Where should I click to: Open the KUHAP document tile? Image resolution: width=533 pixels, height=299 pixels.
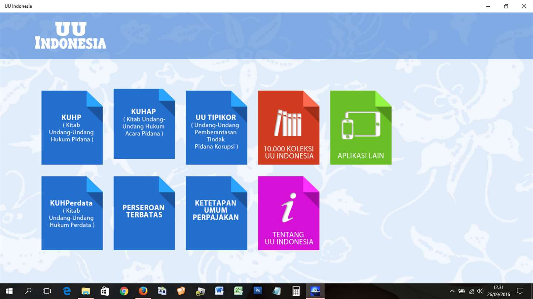pos(144,124)
